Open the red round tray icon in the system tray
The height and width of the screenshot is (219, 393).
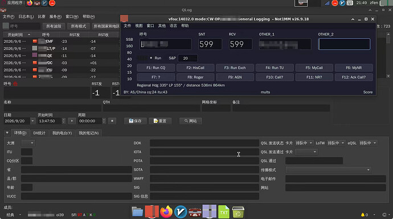(x=334, y=3)
